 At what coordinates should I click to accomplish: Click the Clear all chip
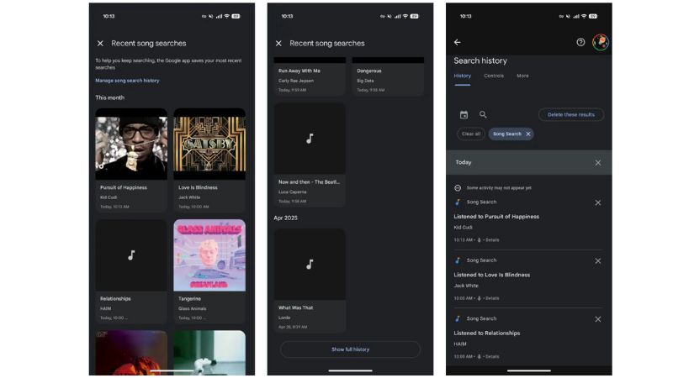(471, 134)
